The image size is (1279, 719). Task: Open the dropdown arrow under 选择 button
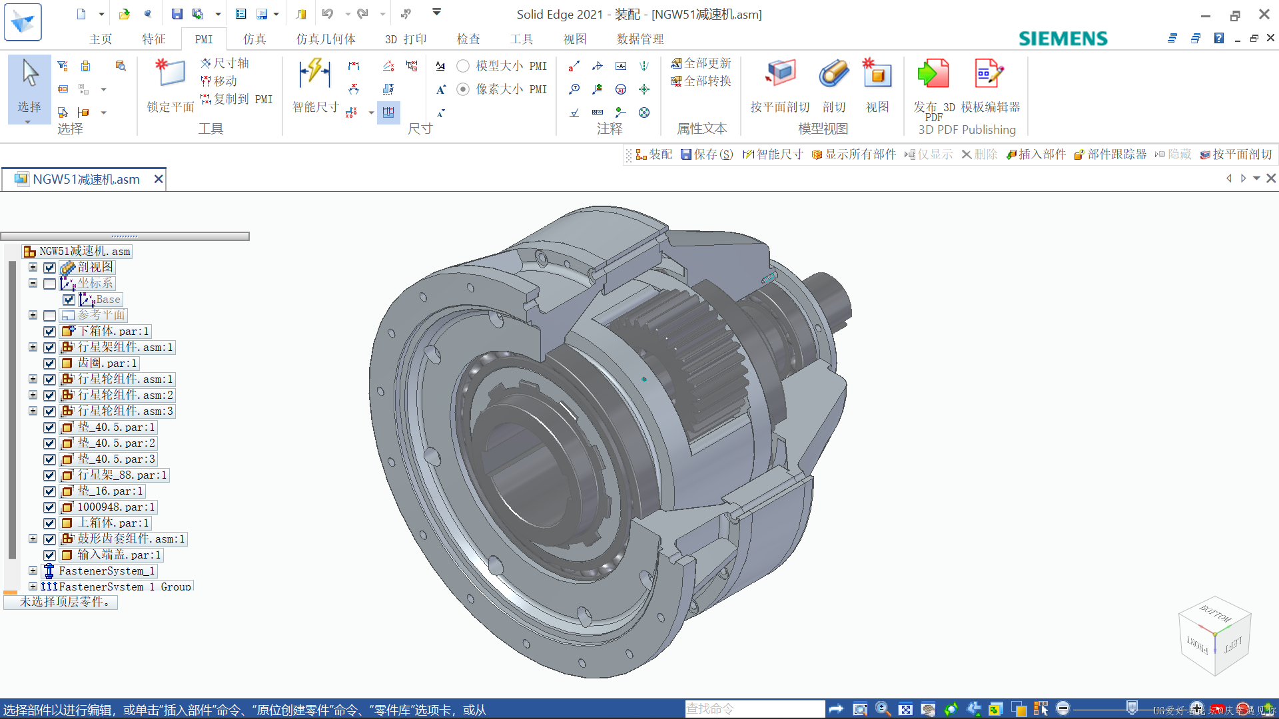pos(28,122)
